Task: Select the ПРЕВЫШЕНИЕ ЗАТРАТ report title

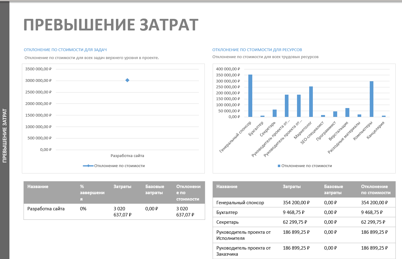Action: tap(111, 25)
